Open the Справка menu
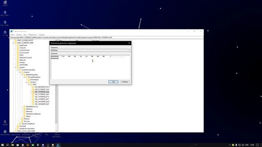 [41, 35]
